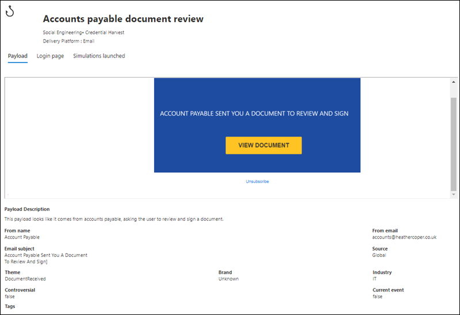Click the Source value Global
The width and height of the screenshot is (460, 315).
tap(379, 255)
